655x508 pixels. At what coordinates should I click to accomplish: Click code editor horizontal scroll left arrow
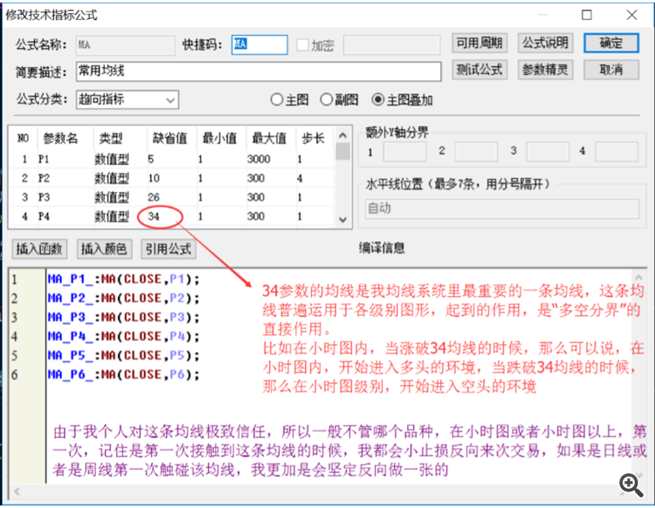click(17, 491)
